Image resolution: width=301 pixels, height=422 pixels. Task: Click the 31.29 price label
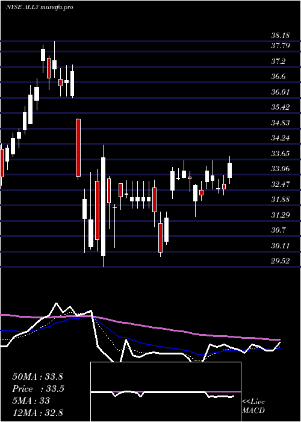tap(280, 215)
